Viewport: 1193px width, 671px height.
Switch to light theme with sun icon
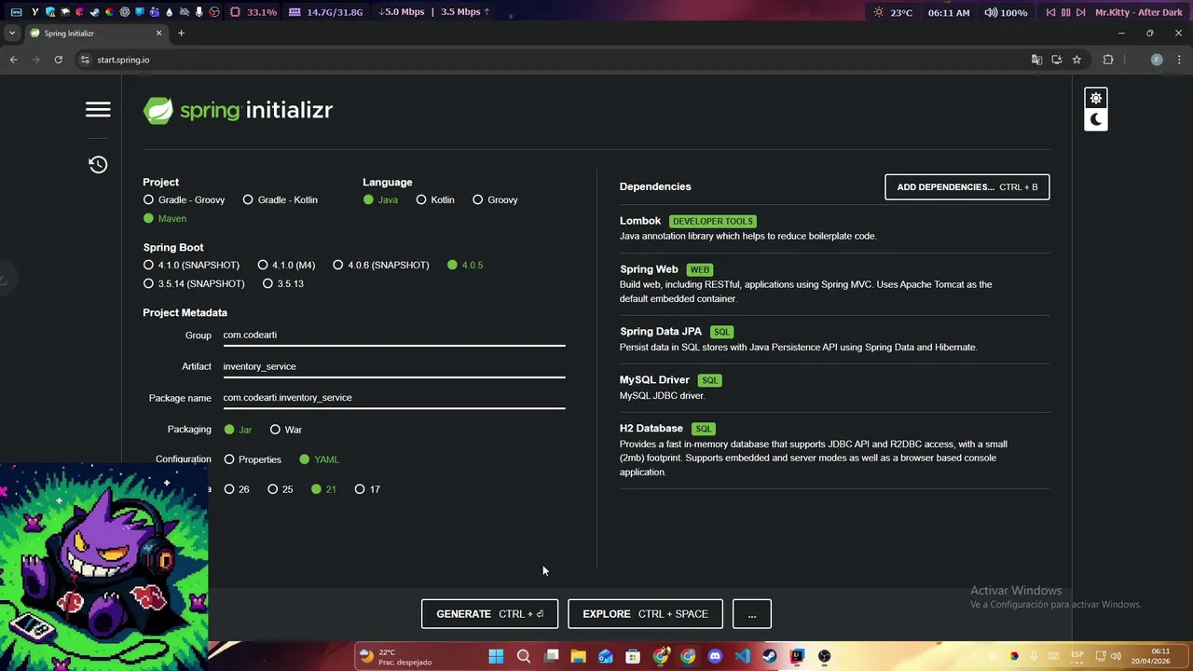click(1096, 98)
